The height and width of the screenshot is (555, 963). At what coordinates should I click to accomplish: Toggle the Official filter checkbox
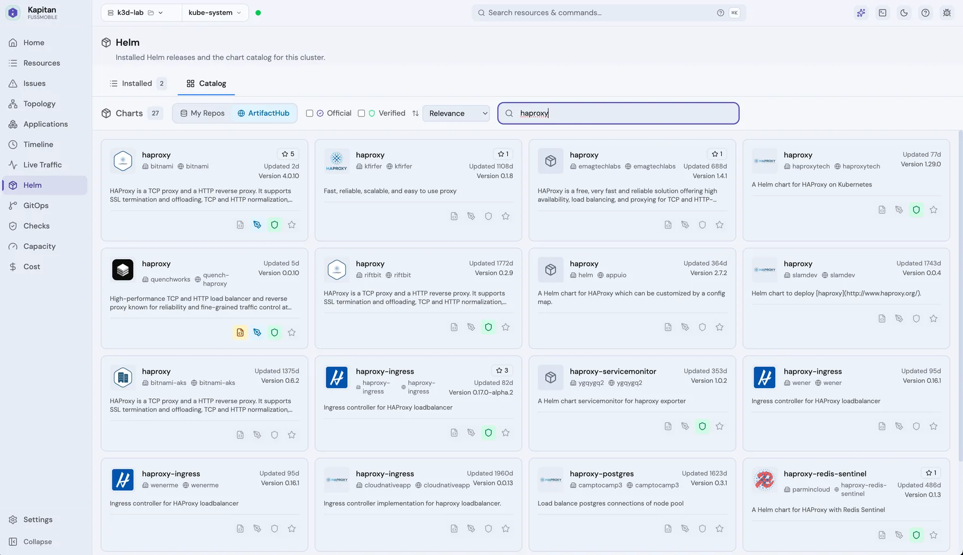click(x=309, y=113)
